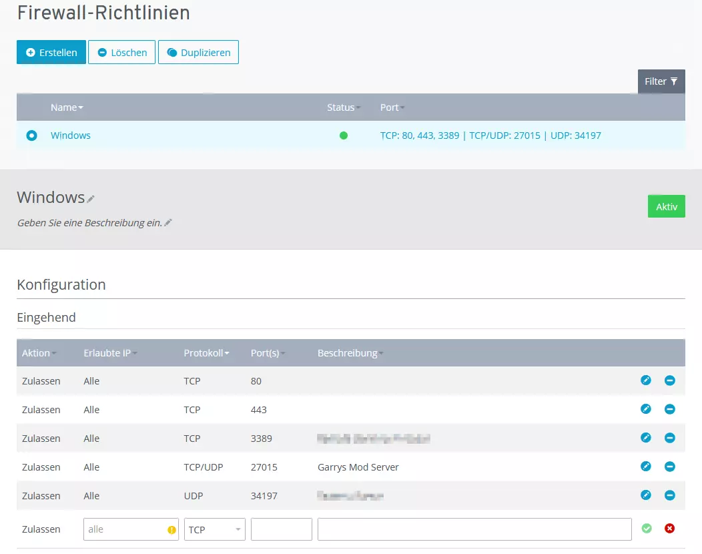Edit the port 80 rule pencil icon
Viewport: 702px width, 554px height.
pos(645,380)
